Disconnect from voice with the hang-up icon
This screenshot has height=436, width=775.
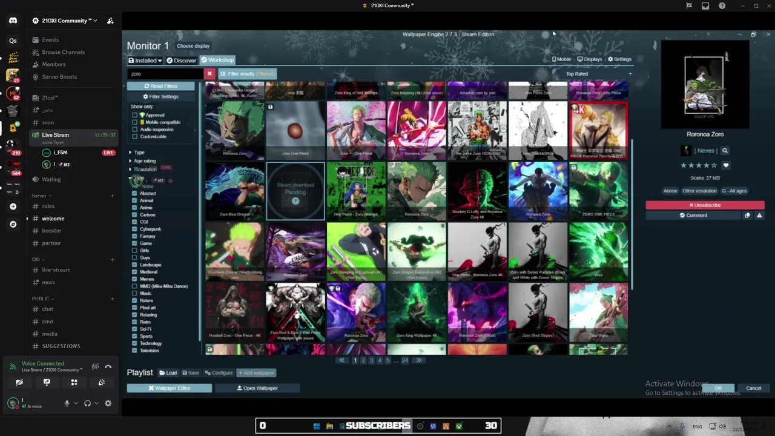[108, 366]
